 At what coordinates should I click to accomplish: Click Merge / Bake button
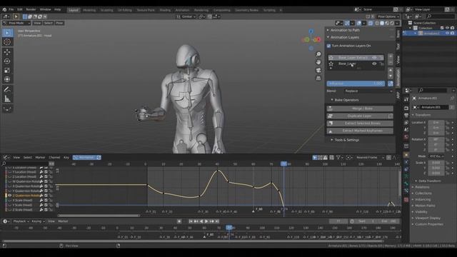coord(360,109)
